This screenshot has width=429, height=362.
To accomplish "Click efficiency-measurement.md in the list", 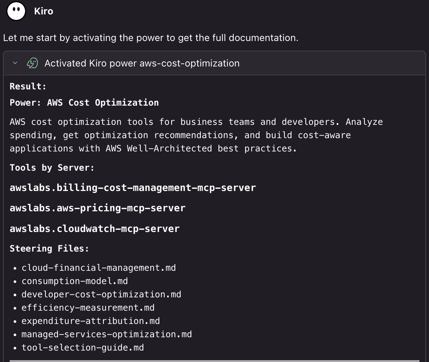I will coord(88,308).
